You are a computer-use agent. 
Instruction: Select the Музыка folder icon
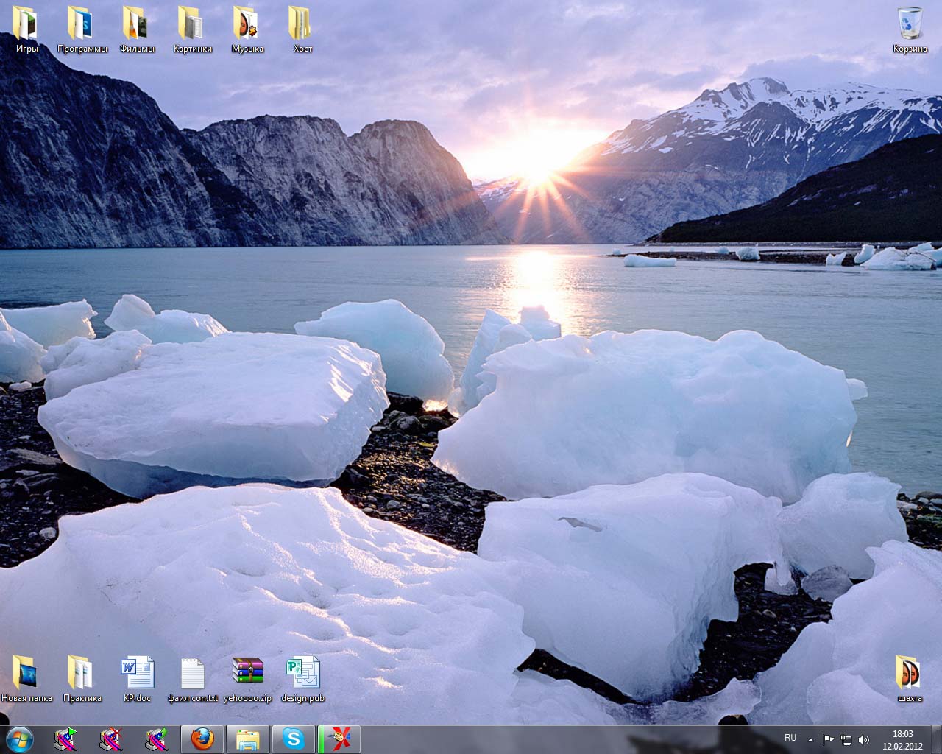pos(247,29)
